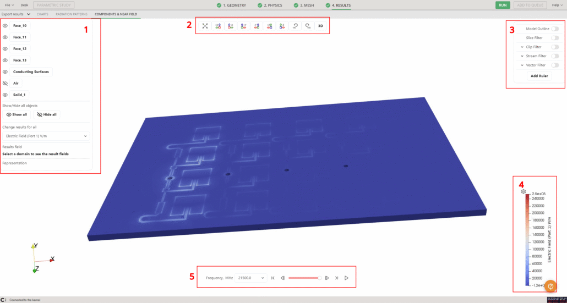Open color legend settings gear icon
Viewport: 567px width, 303px height.
pos(524,191)
